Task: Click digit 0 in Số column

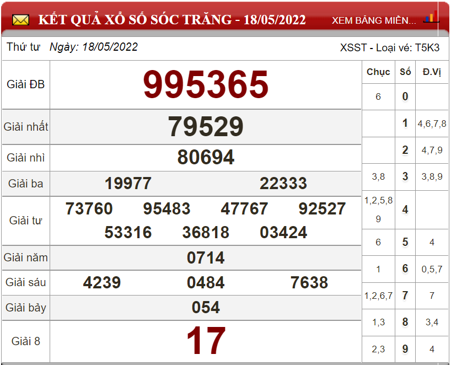Action: pyautogui.click(x=405, y=96)
